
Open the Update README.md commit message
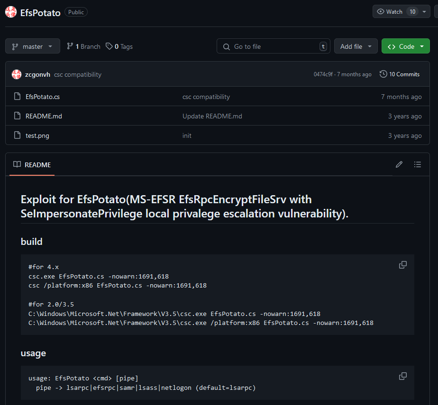[x=212, y=116]
